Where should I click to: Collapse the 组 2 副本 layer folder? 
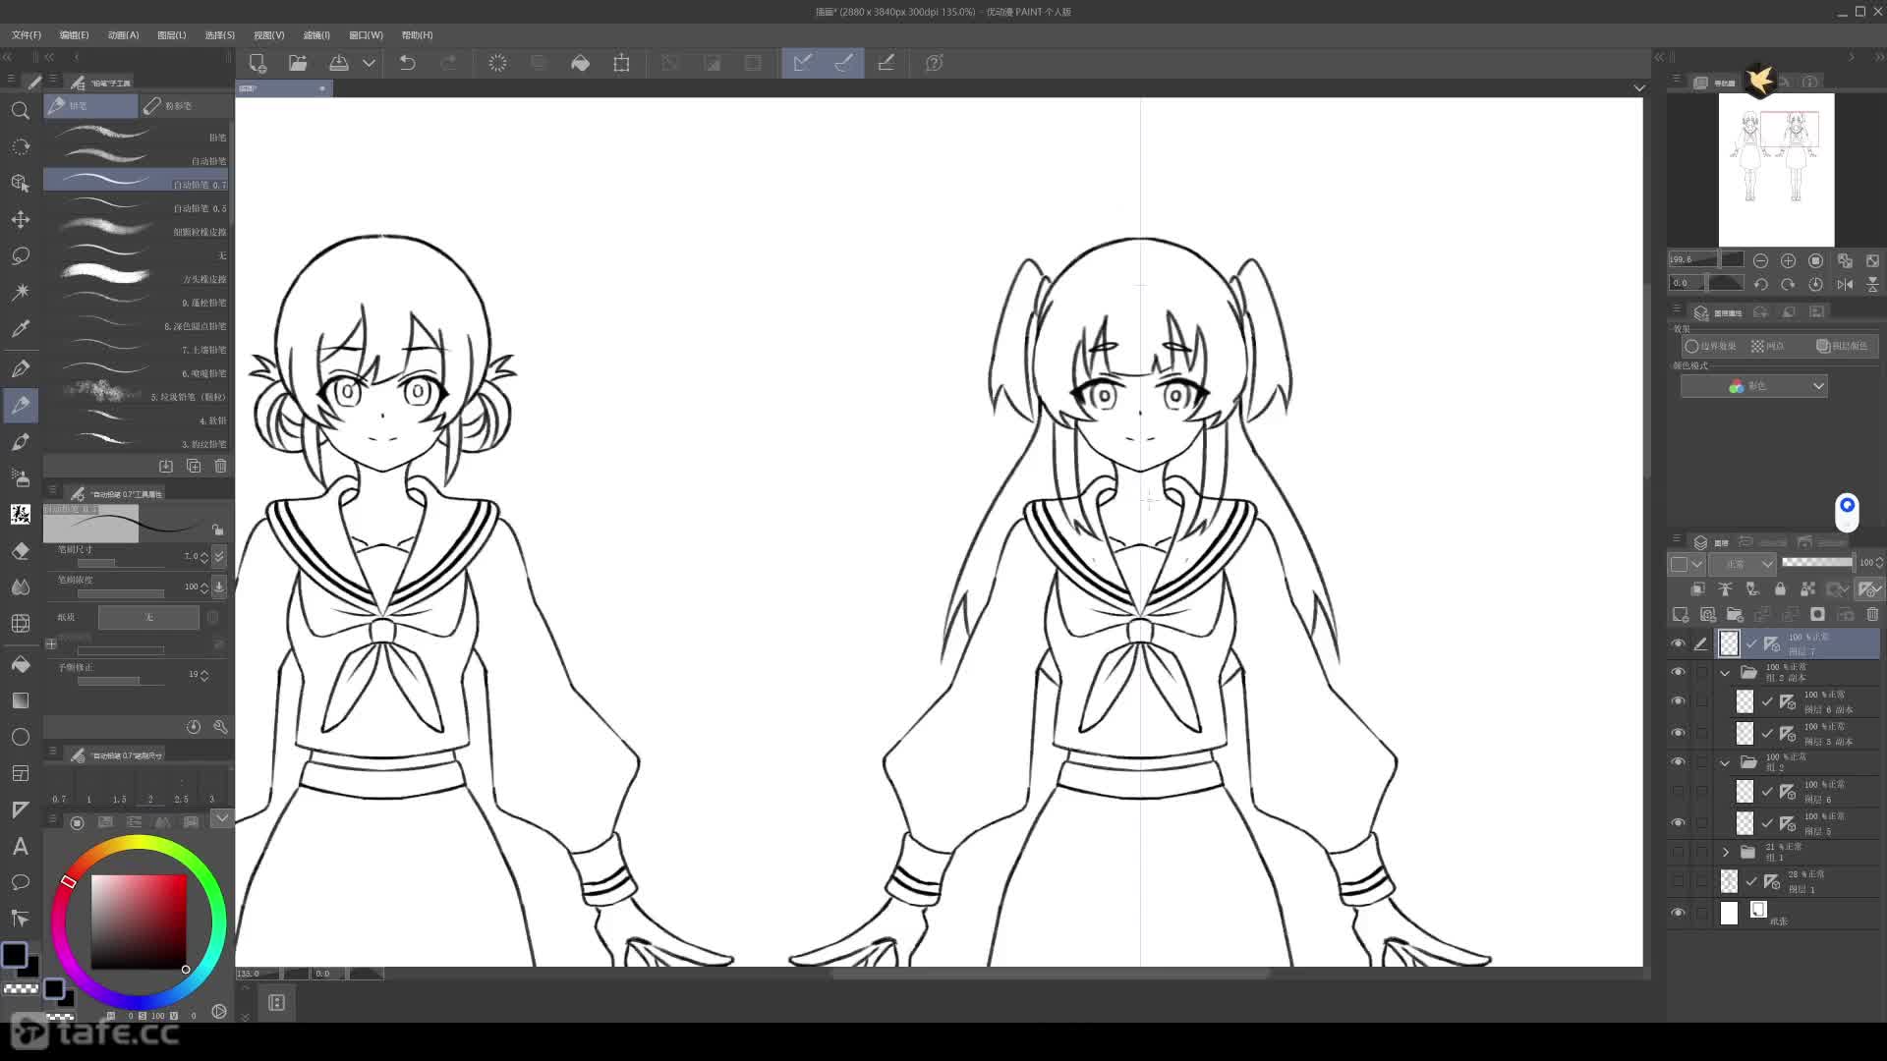pyautogui.click(x=1725, y=673)
